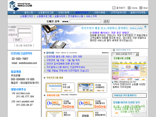Click the 즐겨찾기 checkmark icon
This screenshot has height=117, width=156.
point(114,8)
